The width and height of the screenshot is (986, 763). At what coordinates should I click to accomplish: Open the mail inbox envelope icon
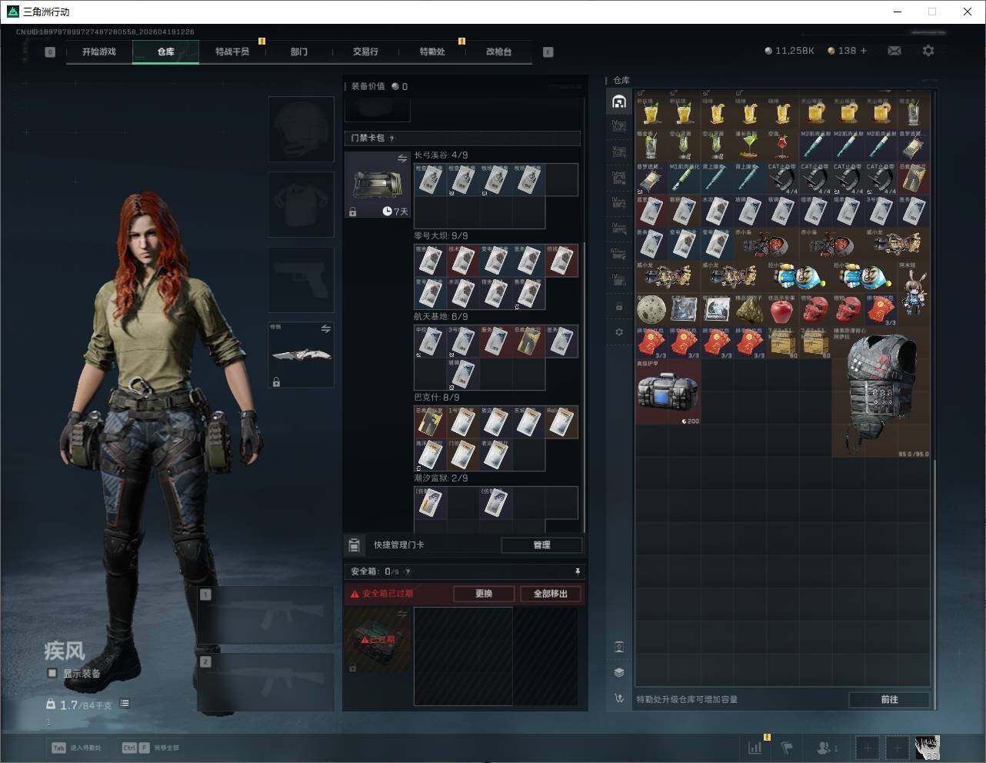tap(894, 51)
